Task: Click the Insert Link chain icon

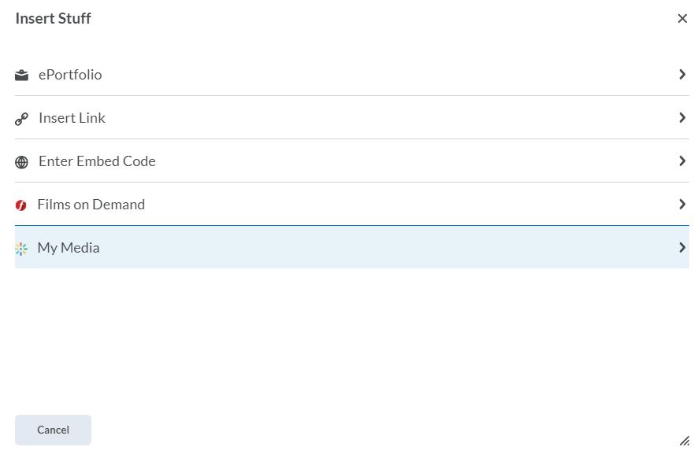Action: (21, 119)
